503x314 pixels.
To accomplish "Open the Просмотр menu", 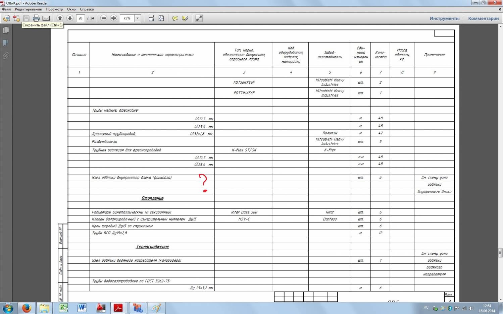I will coord(54,9).
